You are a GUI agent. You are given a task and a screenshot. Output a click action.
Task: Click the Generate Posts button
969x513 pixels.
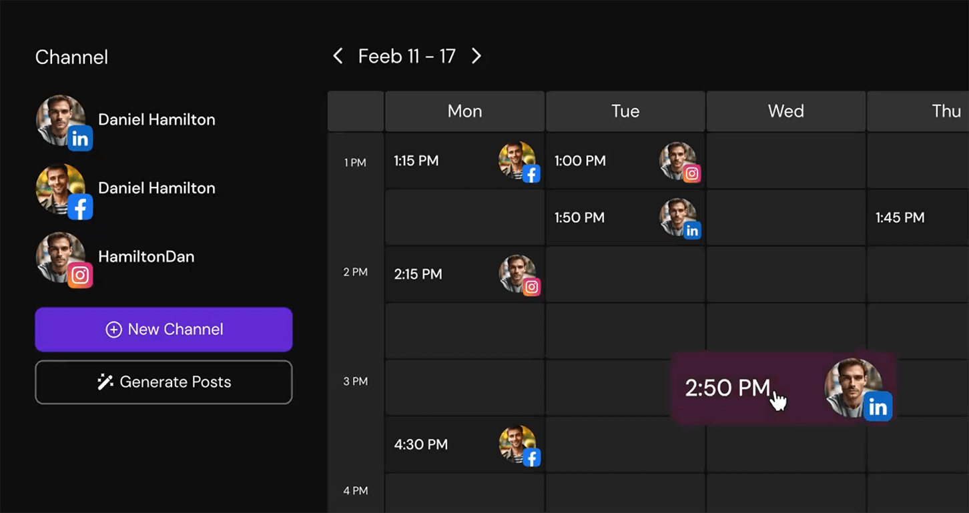pyautogui.click(x=164, y=382)
